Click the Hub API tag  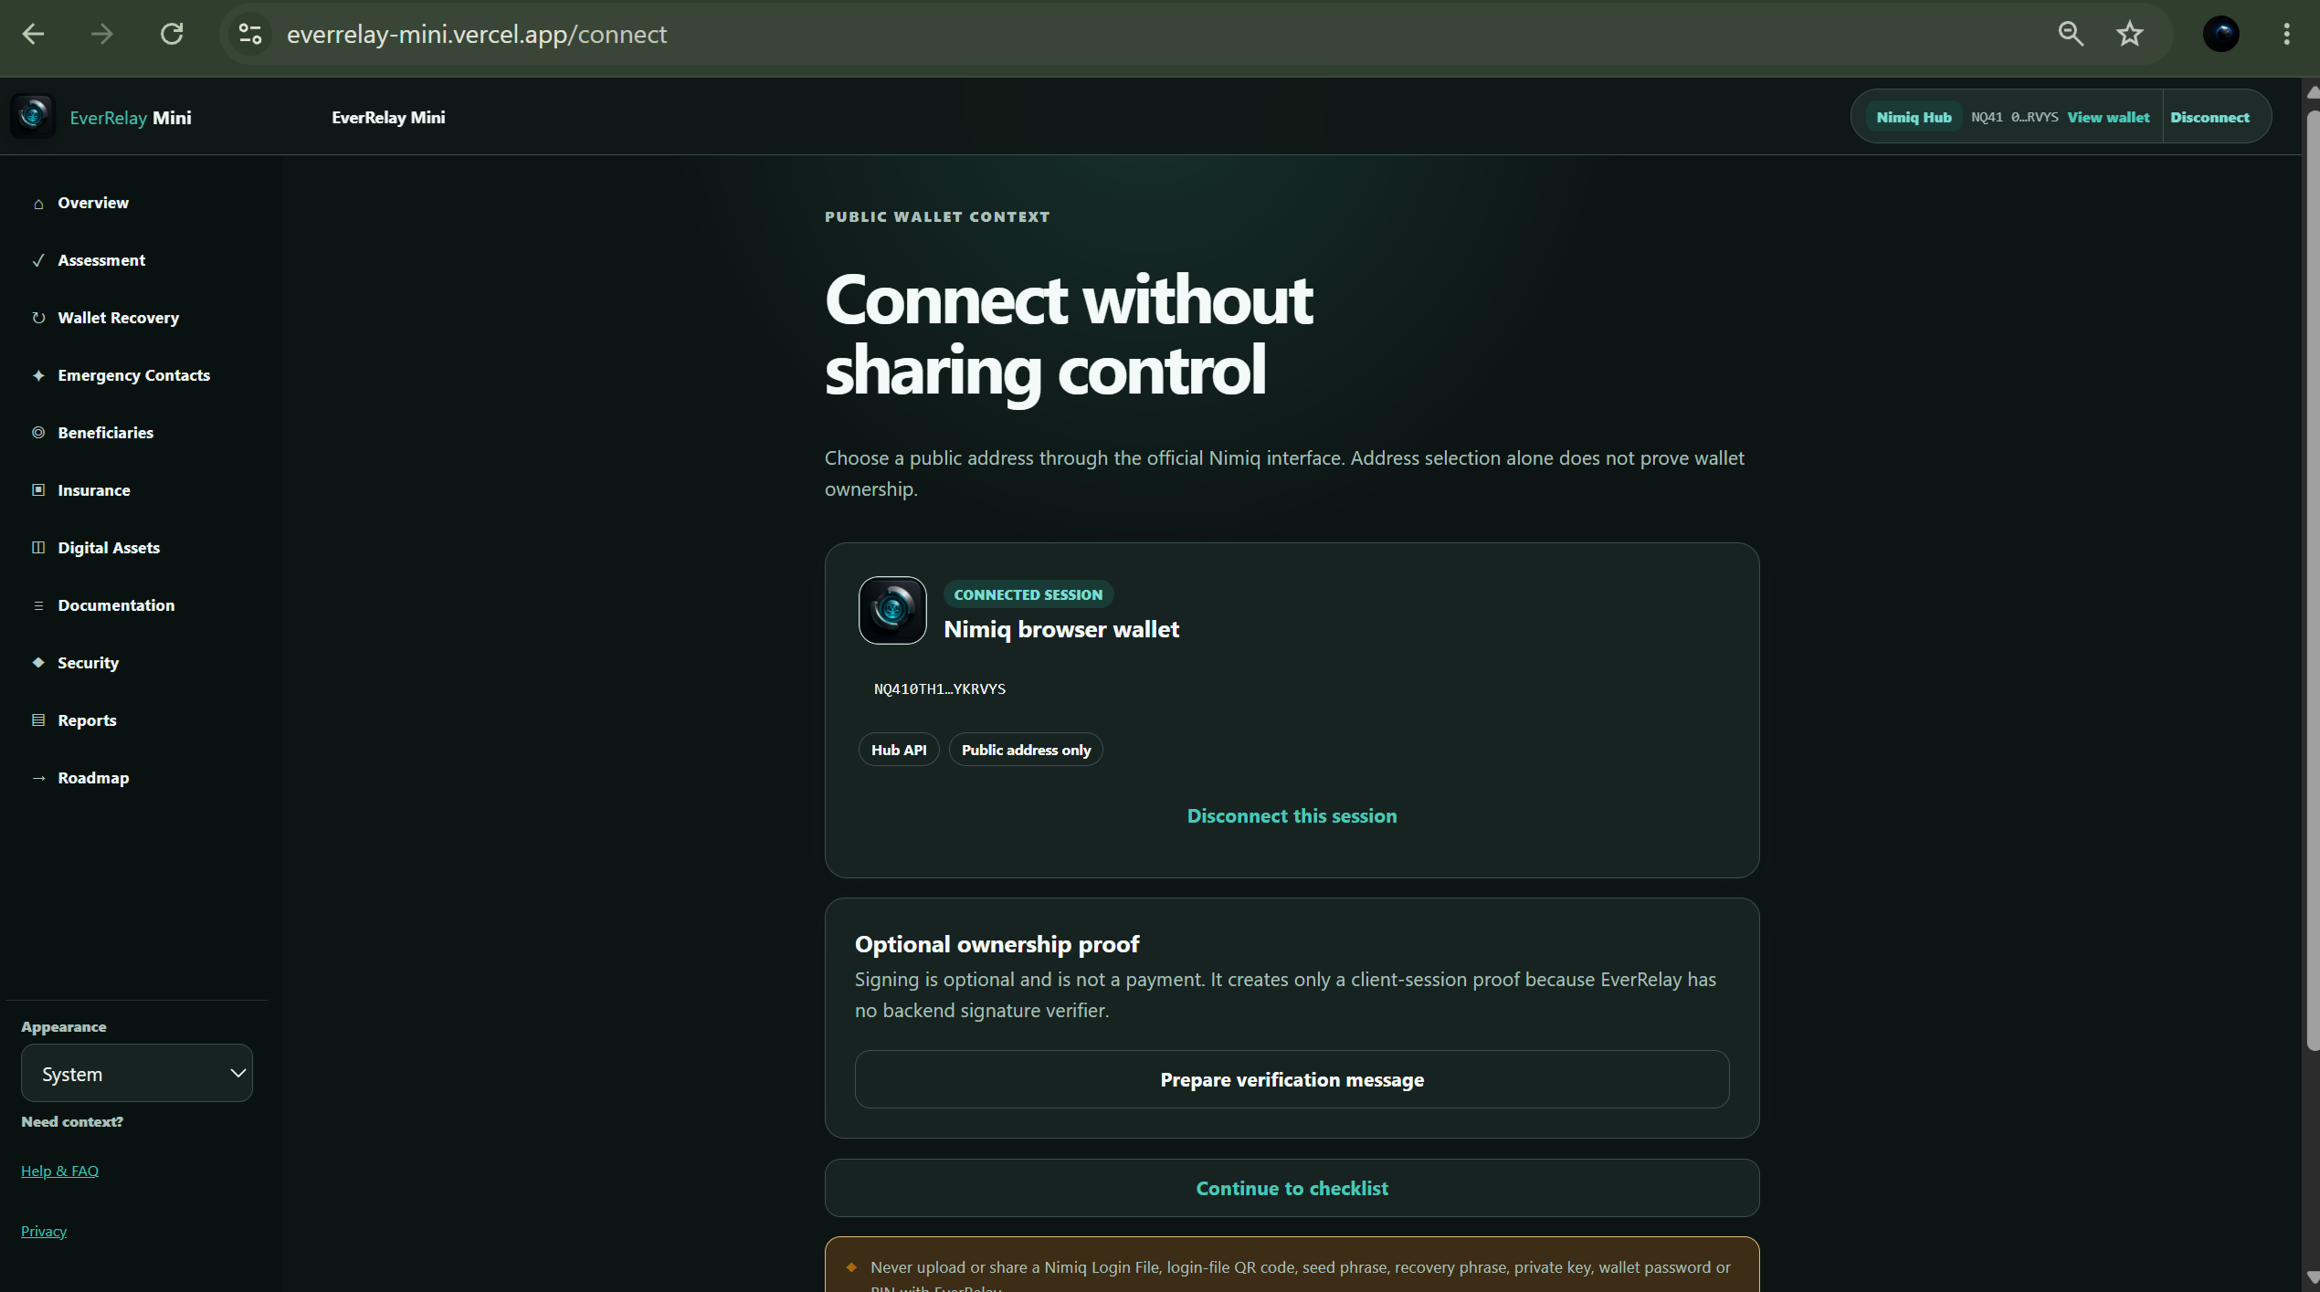click(x=899, y=750)
